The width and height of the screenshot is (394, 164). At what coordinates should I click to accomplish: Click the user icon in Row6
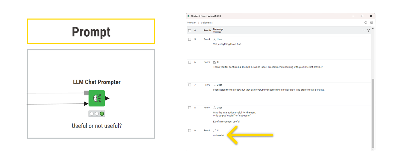215,85
